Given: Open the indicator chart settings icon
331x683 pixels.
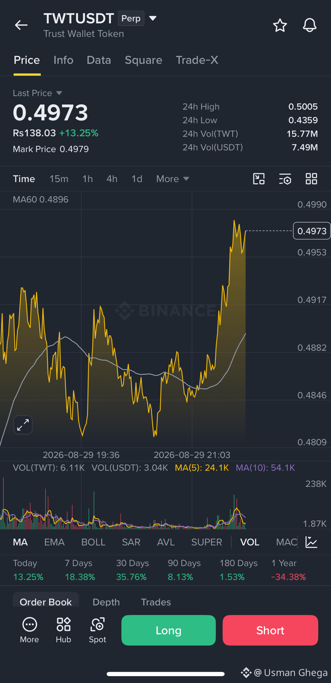Looking at the screenshot, I should [x=311, y=542].
